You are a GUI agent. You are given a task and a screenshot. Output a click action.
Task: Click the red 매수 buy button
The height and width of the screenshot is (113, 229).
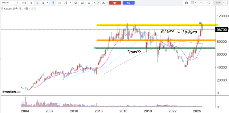(x=115, y=3)
